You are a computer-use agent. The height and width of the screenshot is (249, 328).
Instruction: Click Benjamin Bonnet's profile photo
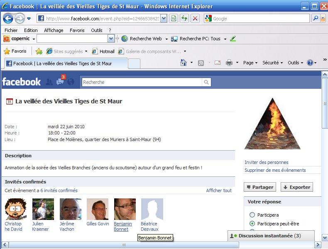[125, 209]
